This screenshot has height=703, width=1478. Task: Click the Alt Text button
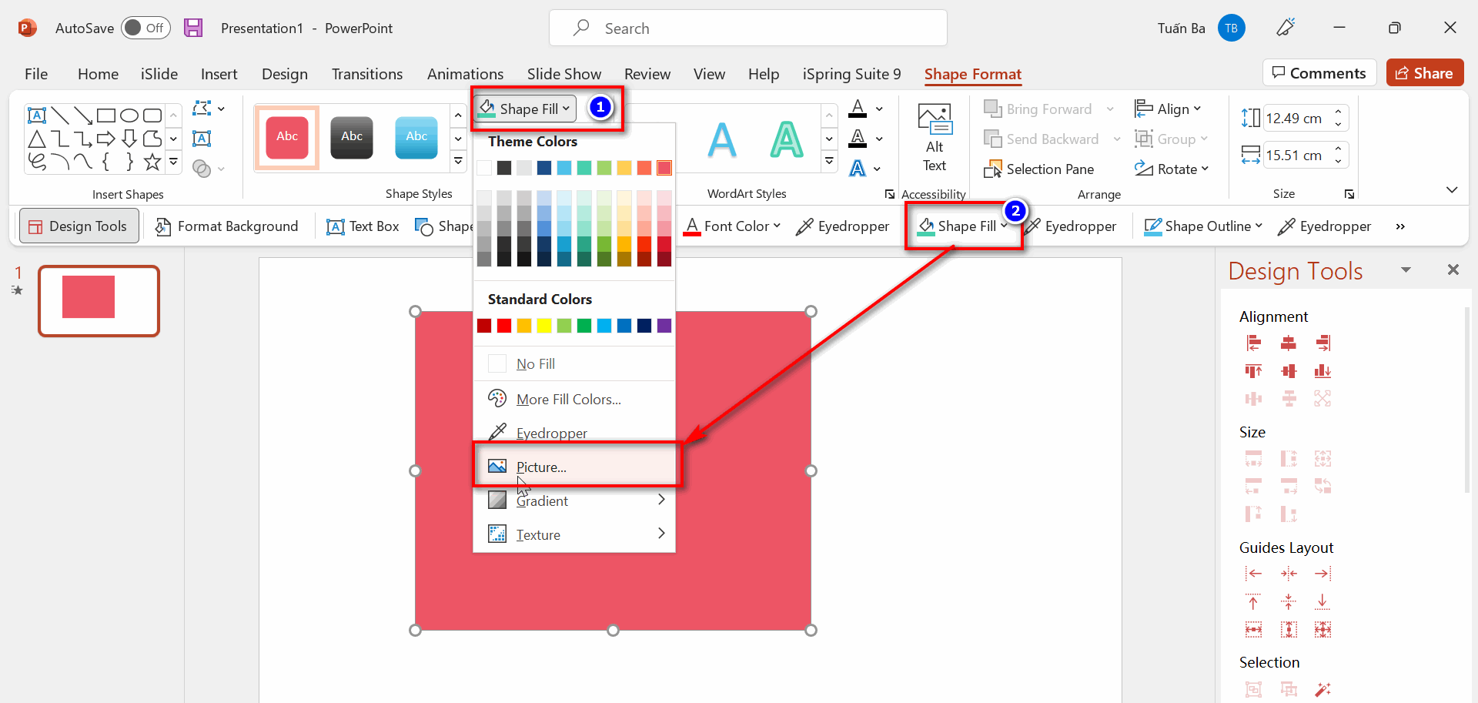[x=935, y=139]
